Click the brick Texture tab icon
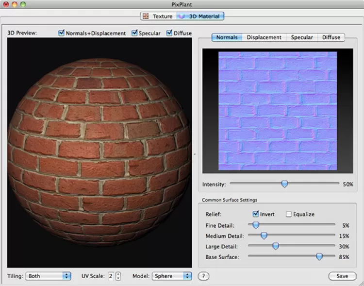Screen dimensions: 364x286 point(146,16)
